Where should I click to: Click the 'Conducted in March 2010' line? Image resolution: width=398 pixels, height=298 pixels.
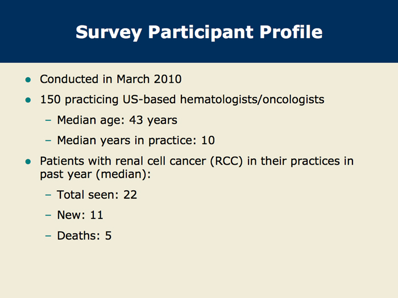tap(111, 79)
